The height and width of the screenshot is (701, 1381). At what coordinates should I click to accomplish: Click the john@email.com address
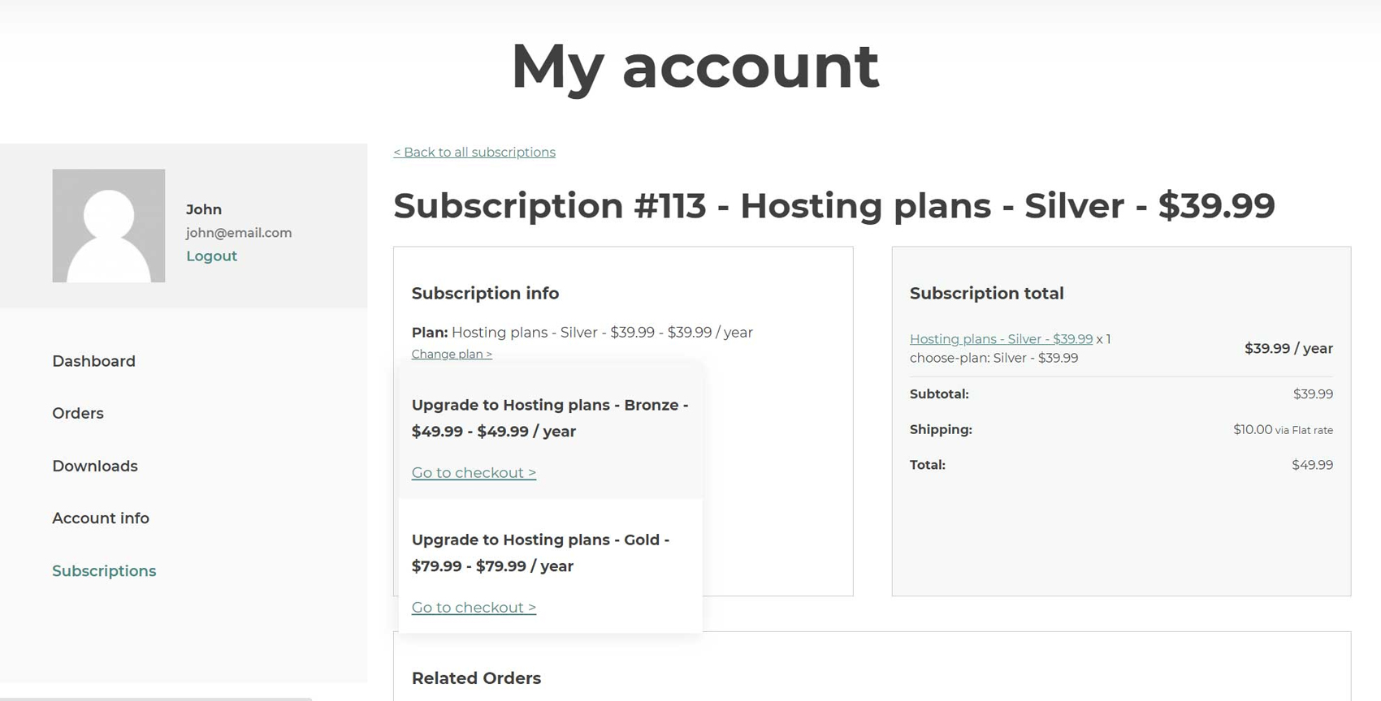(x=239, y=233)
